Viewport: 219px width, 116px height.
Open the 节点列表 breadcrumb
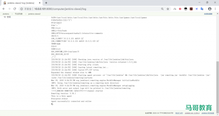[x=19, y=14]
